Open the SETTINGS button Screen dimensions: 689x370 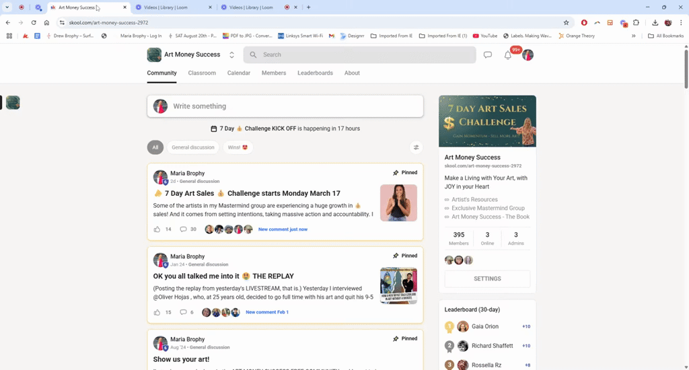(x=487, y=279)
